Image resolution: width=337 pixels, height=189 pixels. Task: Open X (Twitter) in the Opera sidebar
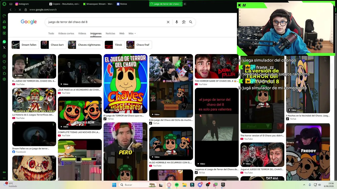4,48
